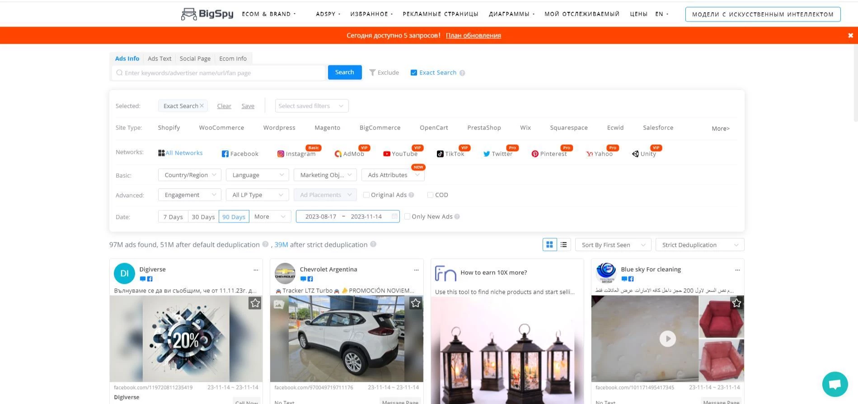This screenshot has width=858, height=404.
Task: Clear the selected filters
Action: [x=224, y=106]
